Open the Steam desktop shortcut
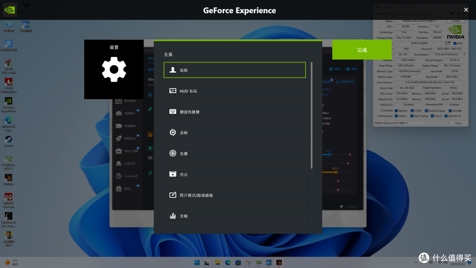 (8, 141)
